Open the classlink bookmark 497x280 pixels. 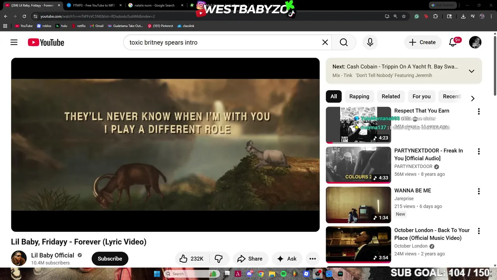pyautogui.click(x=186, y=26)
